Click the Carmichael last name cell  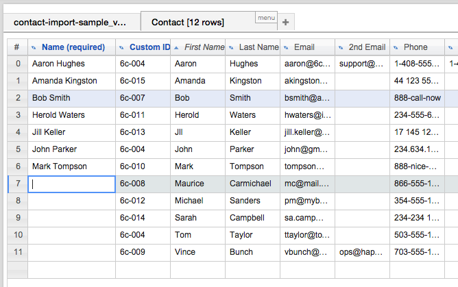pos(252,184)
